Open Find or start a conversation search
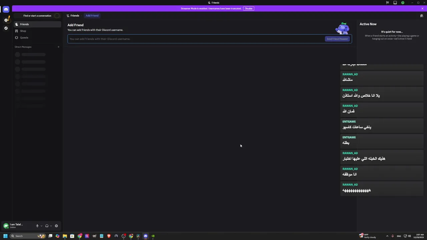427x240 pixels. (x=37, y=16)
